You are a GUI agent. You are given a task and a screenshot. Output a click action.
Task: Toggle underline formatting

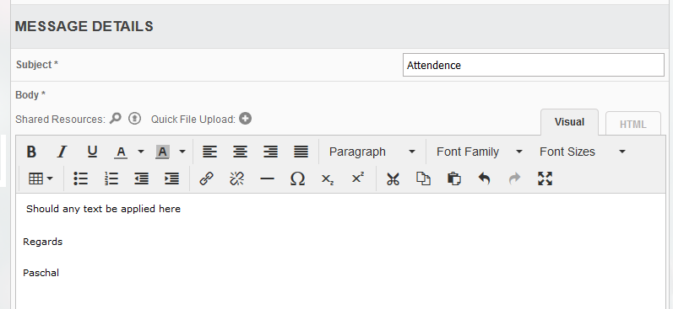[92, 152]
